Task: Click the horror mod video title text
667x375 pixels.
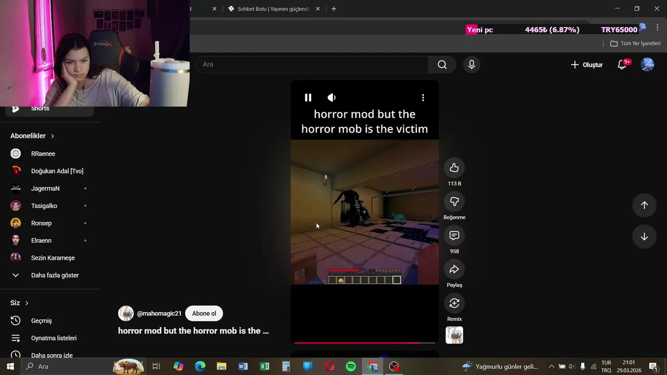Action: tap(193, 331)
